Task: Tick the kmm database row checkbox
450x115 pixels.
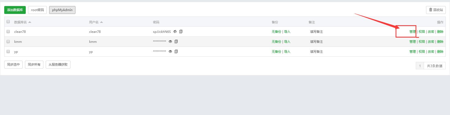Action: click(8, 41)
